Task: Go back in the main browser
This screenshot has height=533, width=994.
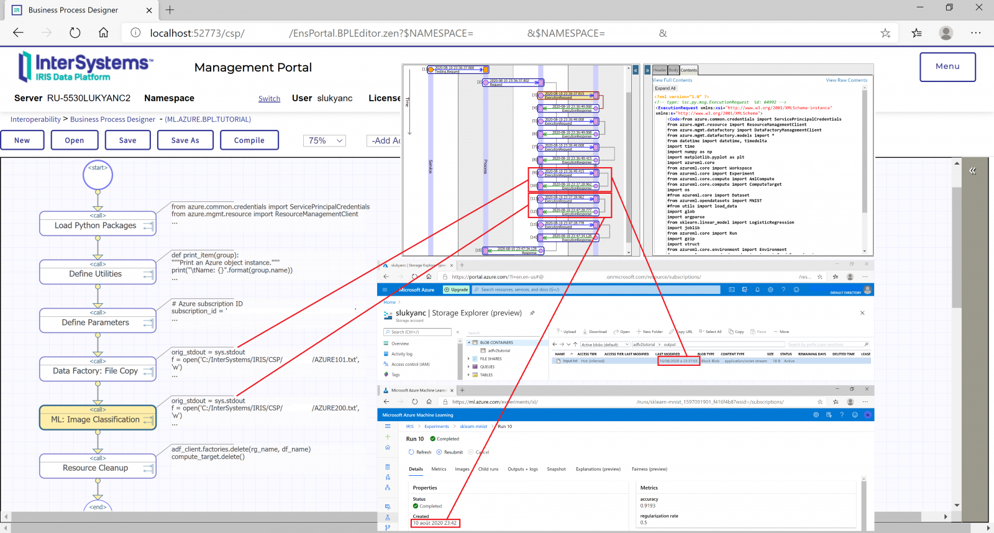Action: pos(18,33)
